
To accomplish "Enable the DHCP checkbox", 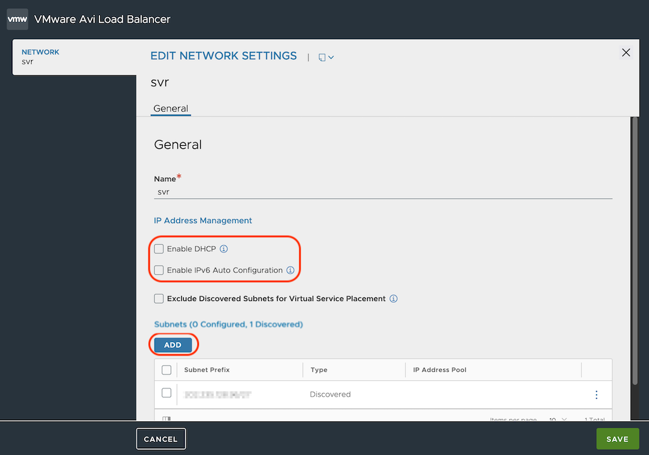I will point(159,249).
